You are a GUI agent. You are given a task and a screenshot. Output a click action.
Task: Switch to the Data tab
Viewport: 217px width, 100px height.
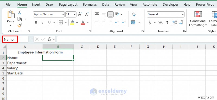pos(106,4)
